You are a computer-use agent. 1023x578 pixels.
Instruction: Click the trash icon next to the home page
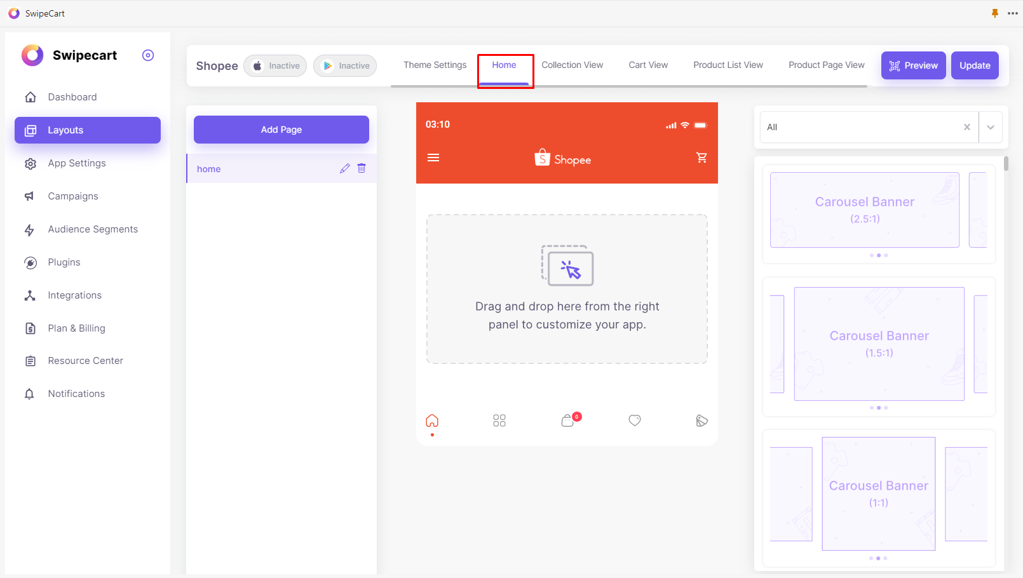click(362, 168)
